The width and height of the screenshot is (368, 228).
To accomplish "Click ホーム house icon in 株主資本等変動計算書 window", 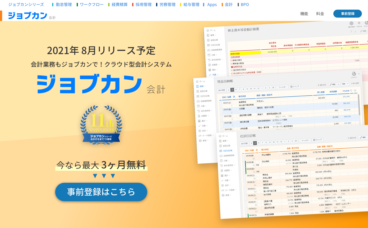I will click(208, 30).
